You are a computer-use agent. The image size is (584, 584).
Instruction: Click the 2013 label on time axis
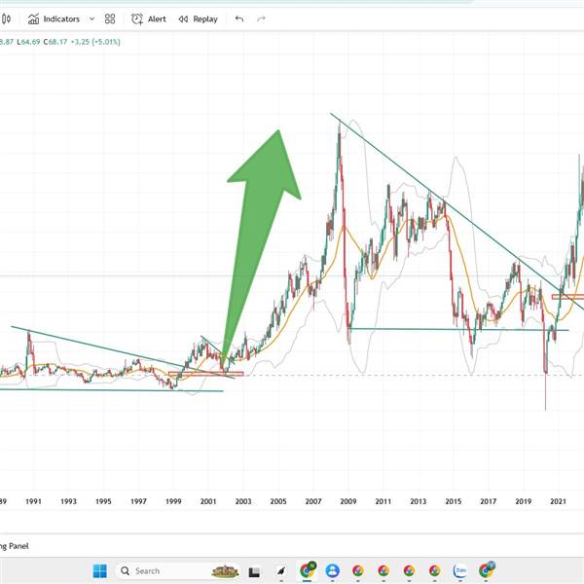click(x=419, y=501)
